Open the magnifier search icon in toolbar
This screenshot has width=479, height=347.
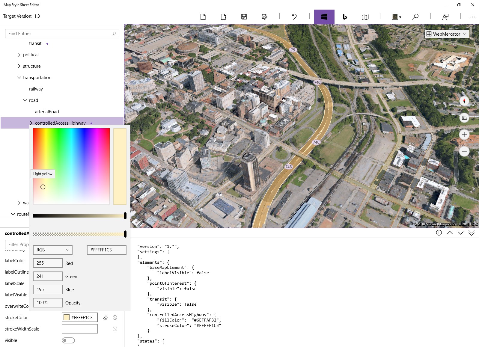pyautogui.click(x=415, y=17)
